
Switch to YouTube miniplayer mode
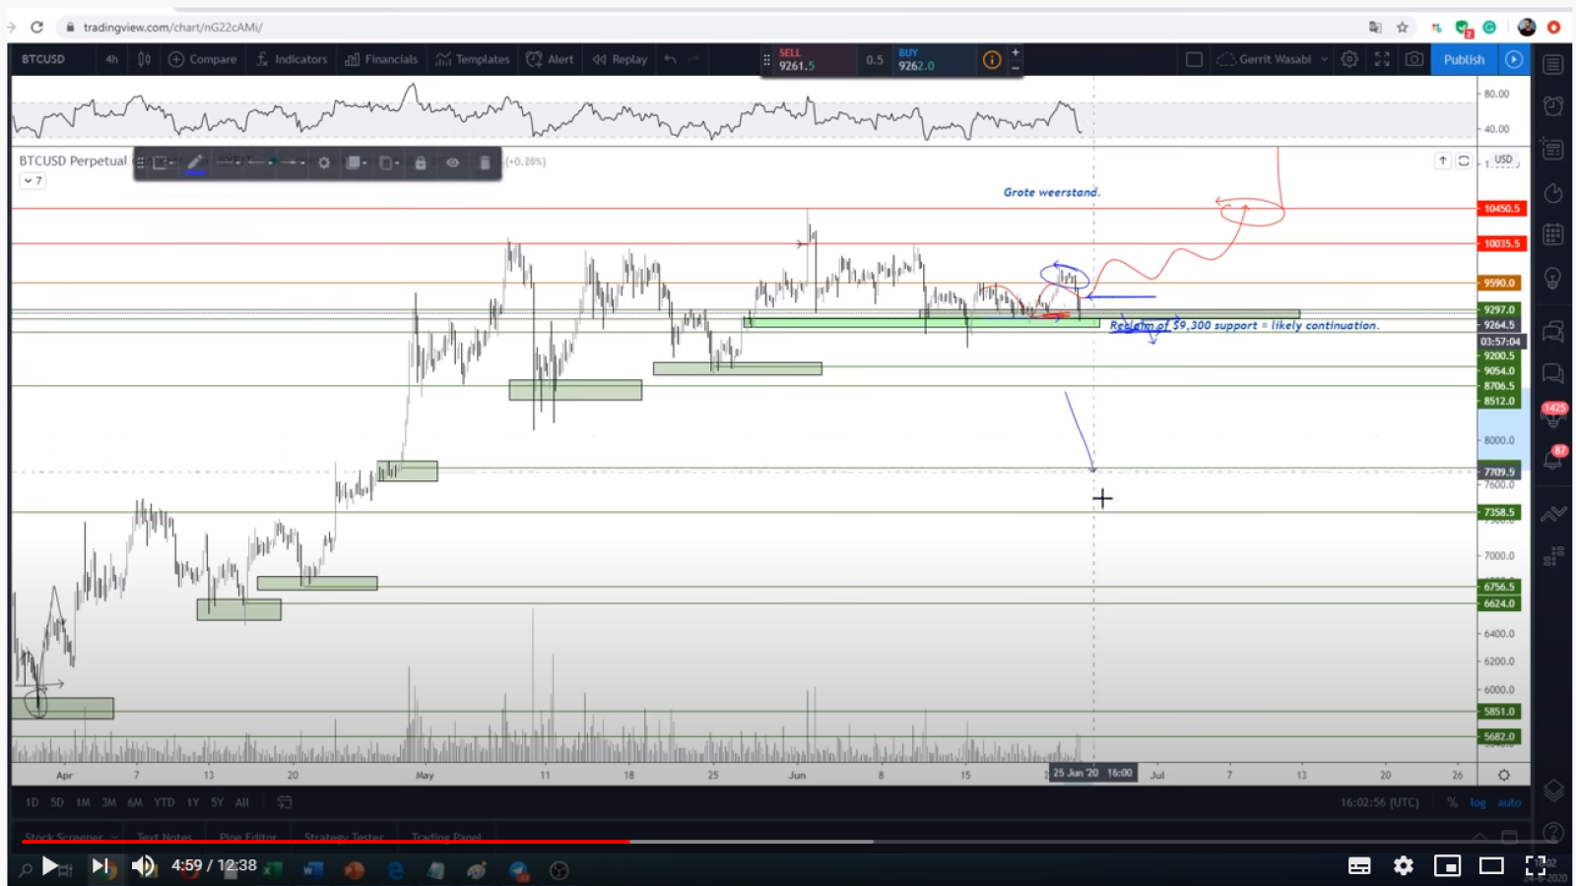coord(1447,866)
